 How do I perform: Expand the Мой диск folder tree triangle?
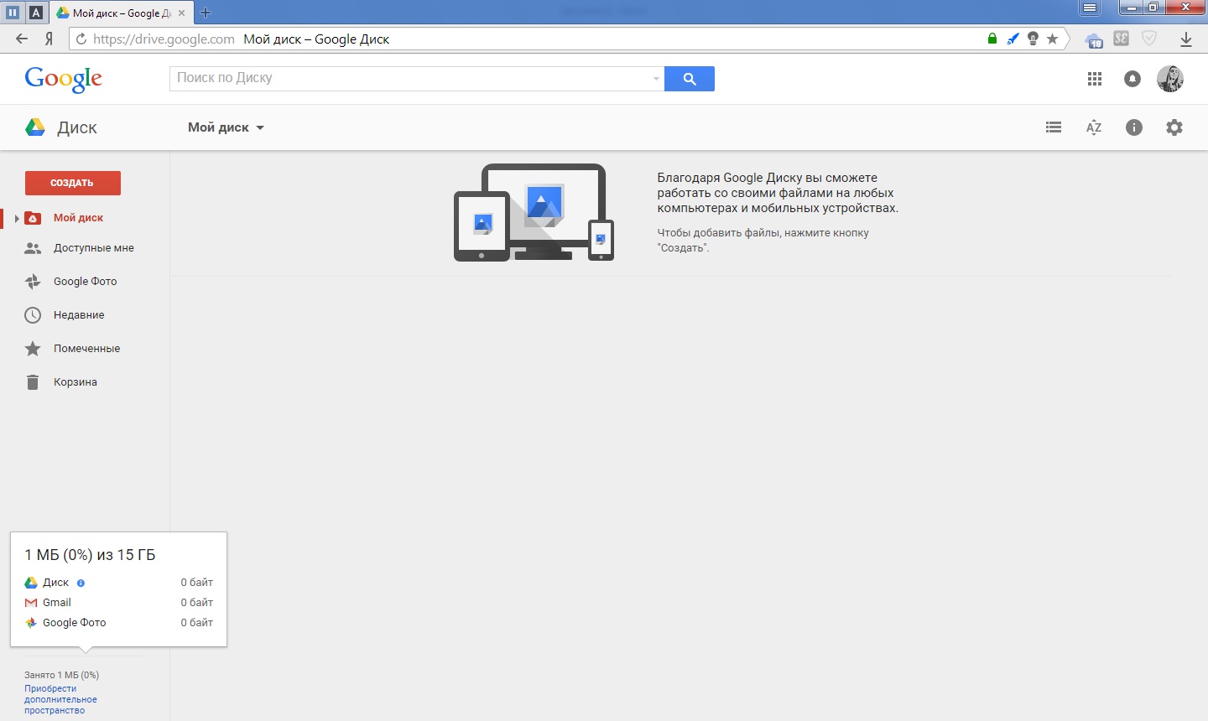coord(17,218)
